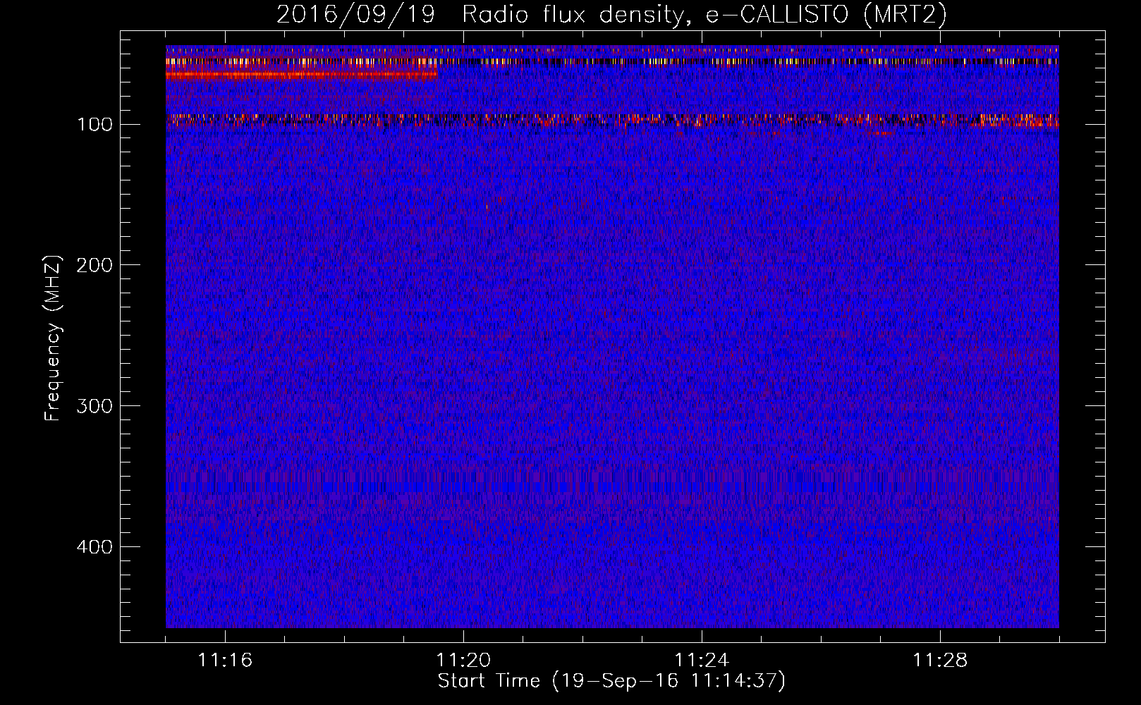Click the bright red emission band near 65 MHz

click(302, 74)
